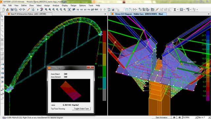Click Start Animation button
211x119 pixels.
point(162,117)
